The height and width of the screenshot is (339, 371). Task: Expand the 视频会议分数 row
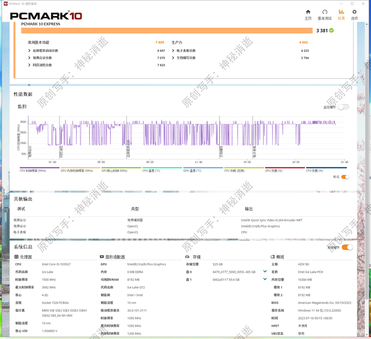(29, 58)
